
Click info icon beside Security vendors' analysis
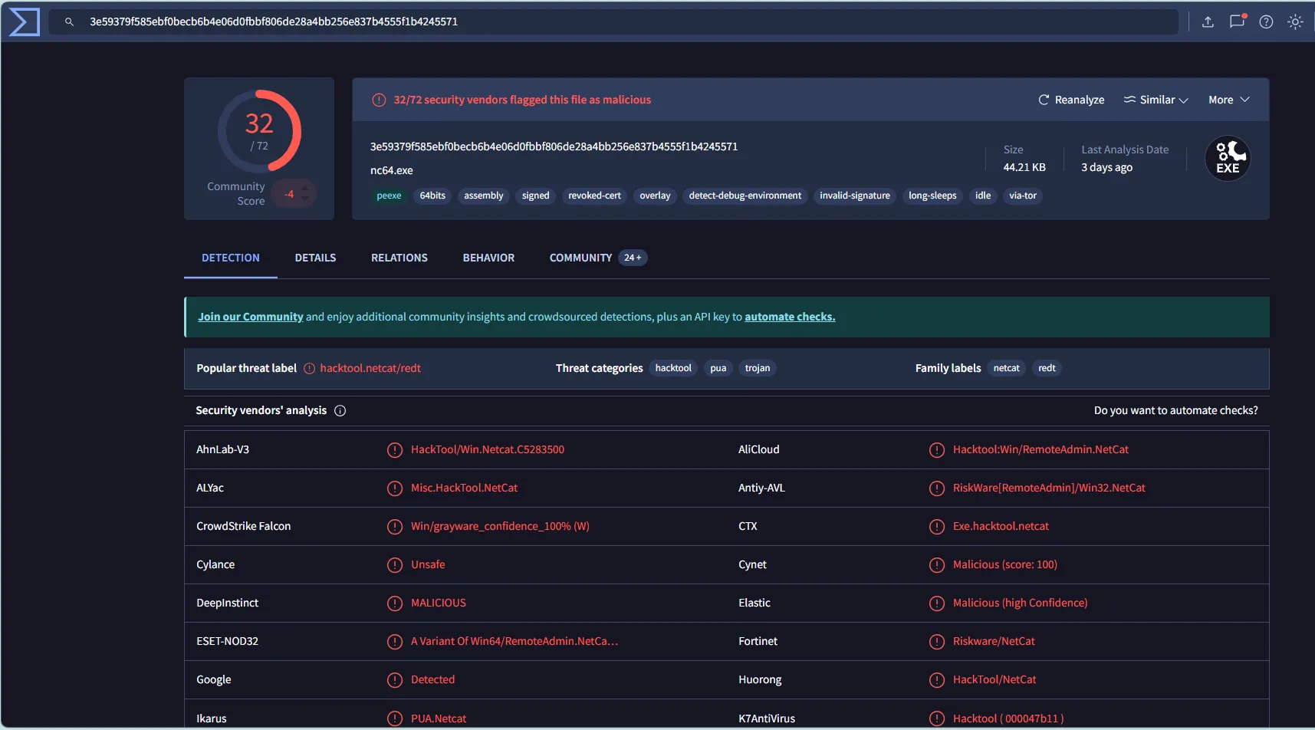(x=340, y=411)
